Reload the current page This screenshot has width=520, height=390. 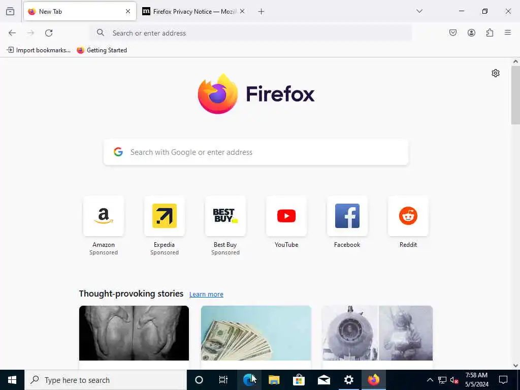(x=49, y=33)
